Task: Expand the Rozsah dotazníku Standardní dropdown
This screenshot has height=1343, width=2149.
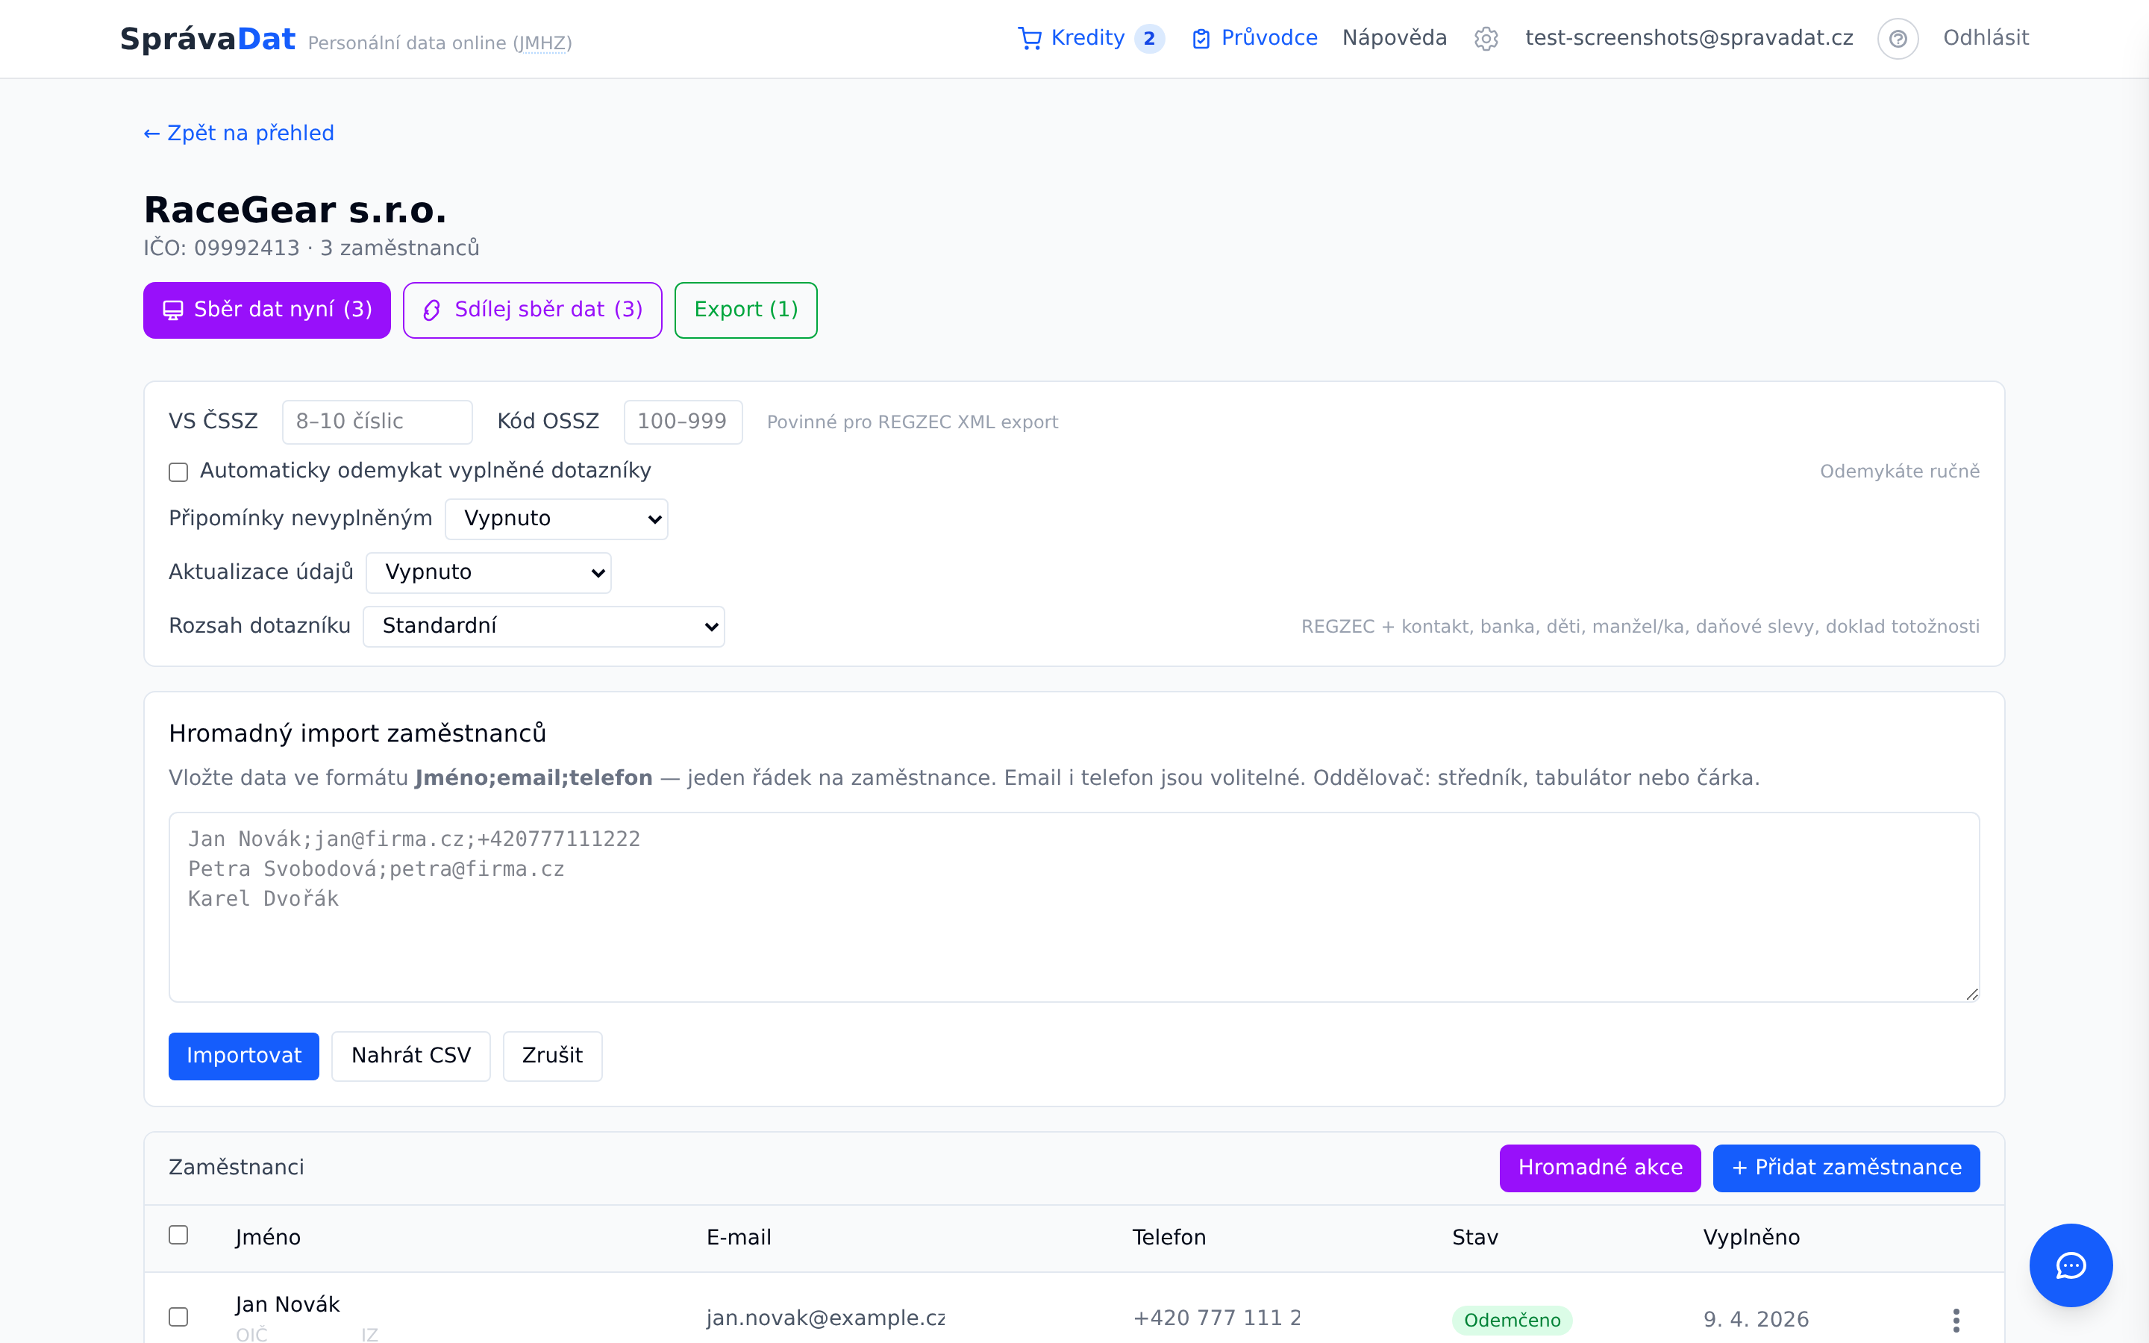Action: 543,626
